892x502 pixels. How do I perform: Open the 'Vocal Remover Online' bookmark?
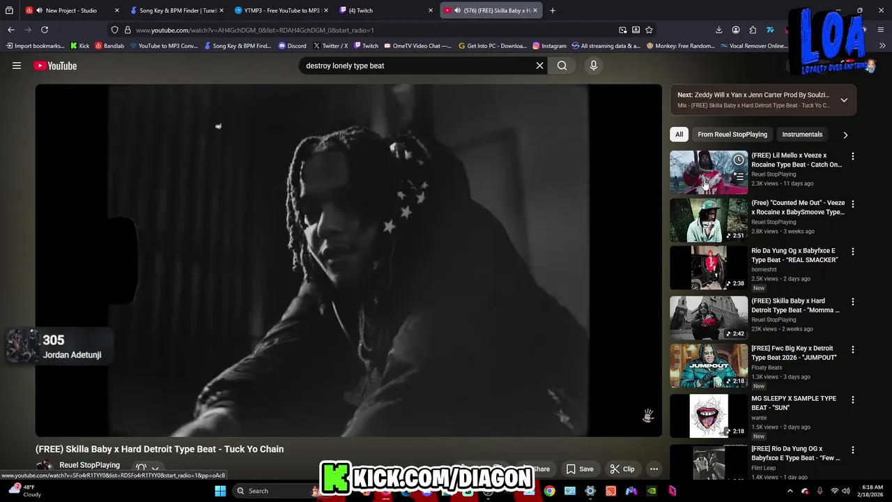(753, 46)
